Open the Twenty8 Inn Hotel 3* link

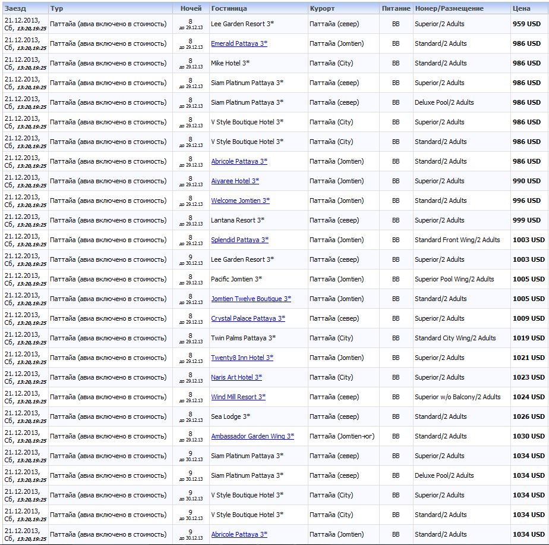pos(242,358)
